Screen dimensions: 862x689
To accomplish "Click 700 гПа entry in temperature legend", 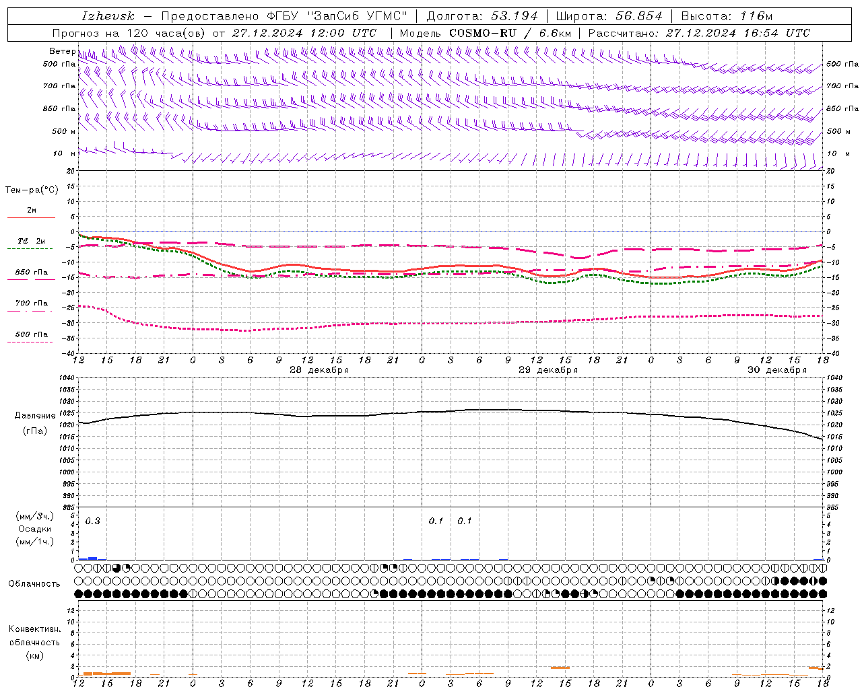I will [32, 303].
